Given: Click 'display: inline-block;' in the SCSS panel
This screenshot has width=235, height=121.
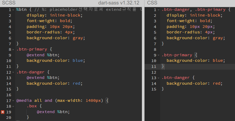Looking at the screenshot, I should (55, 15).
